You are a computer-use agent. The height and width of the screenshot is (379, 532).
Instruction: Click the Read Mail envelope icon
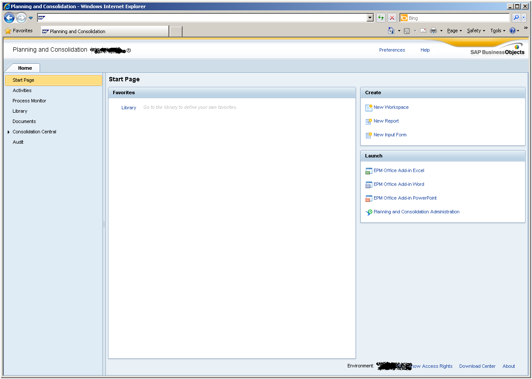(x=423, y=31)
